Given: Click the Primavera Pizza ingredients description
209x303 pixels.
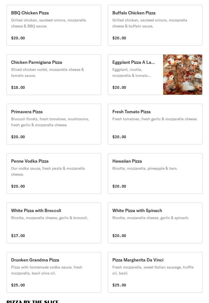Looking at the screenshot, I should (50, 122).
